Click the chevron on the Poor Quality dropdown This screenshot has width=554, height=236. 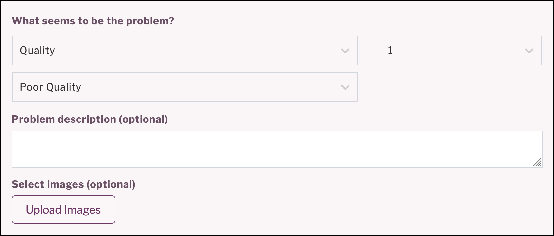345,87
